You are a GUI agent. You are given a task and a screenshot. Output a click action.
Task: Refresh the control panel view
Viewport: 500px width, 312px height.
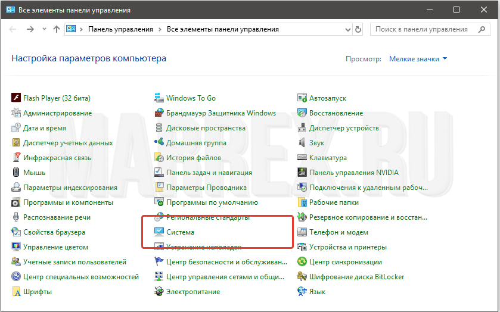[358, 29]
